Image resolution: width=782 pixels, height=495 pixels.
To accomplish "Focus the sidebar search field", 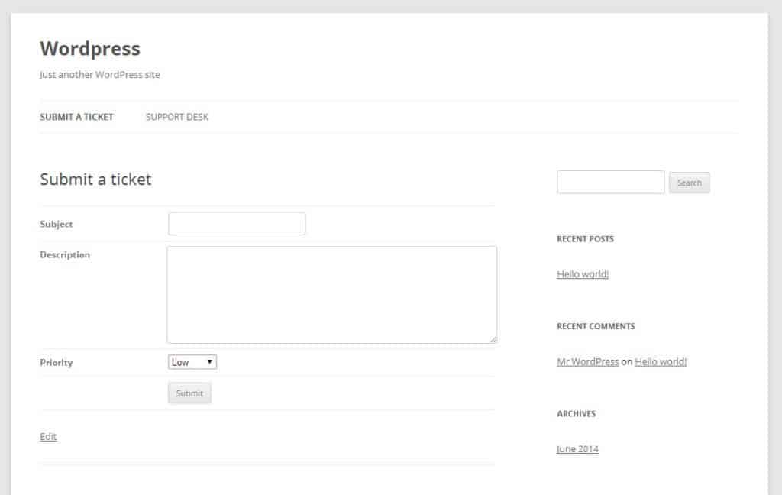I will pyautogui.click(x=610, y=182).
